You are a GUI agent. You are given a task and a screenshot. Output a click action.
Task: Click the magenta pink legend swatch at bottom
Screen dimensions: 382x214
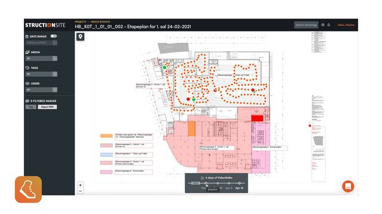[x=106, y=172]
